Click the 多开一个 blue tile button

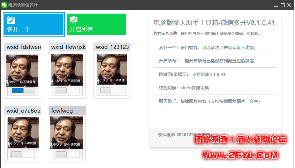point(34,24)
